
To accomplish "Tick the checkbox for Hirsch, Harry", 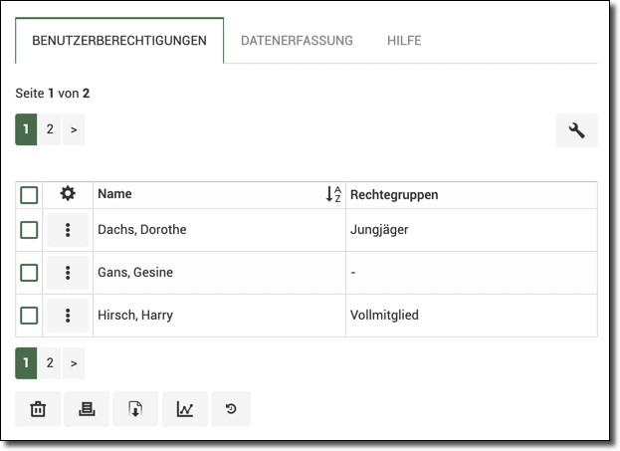I will (x=30, y=316).
